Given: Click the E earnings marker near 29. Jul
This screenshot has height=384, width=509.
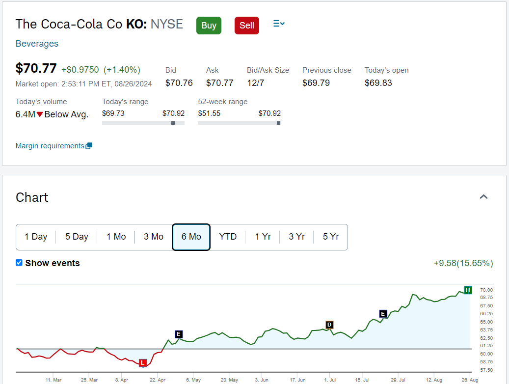Looking at the screenshot, I should (x=383, y=314).
